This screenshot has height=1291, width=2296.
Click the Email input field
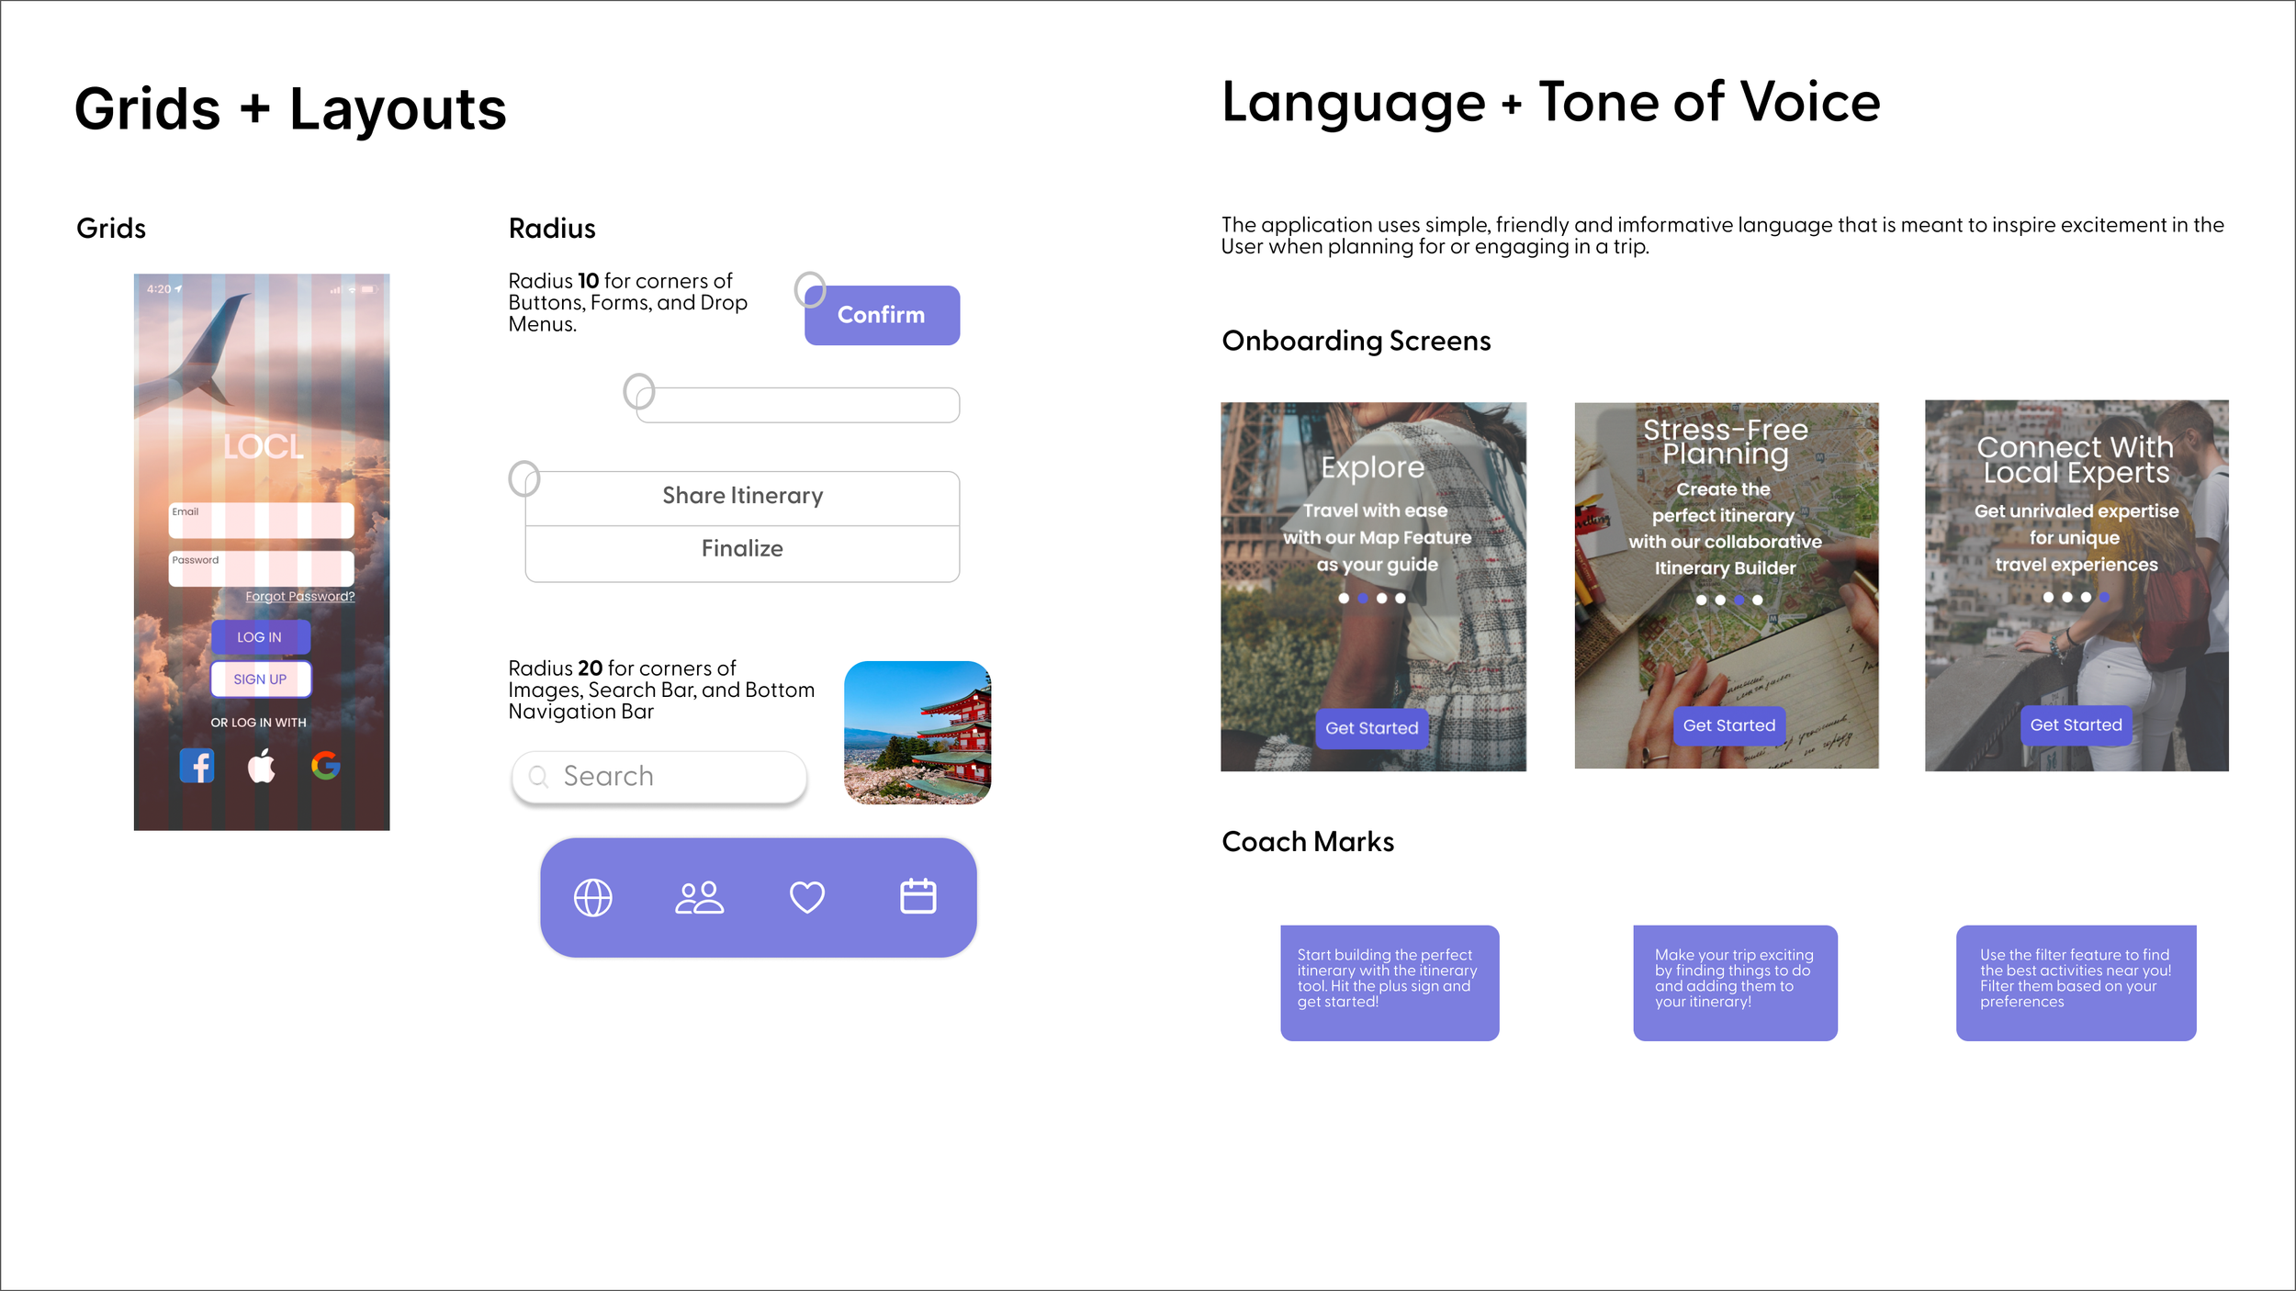coord(261,520)
